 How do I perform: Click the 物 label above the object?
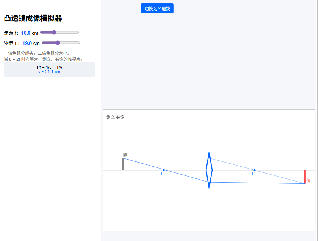(125, 155)
